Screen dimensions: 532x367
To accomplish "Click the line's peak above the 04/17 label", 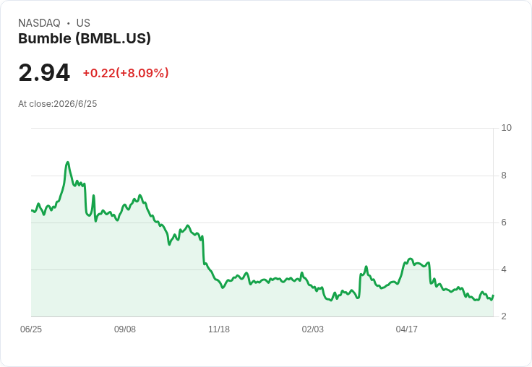I will (410, 259).
